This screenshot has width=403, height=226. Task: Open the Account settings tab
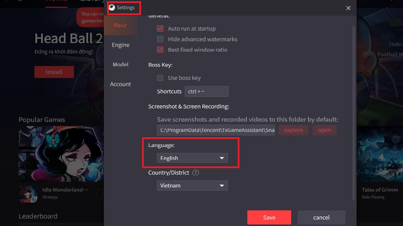coord(121,84)
